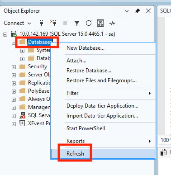The height and width of the screenshot is (175, 171).
Task: Click the Replication folder icon
Action: [x=23, y=83]
